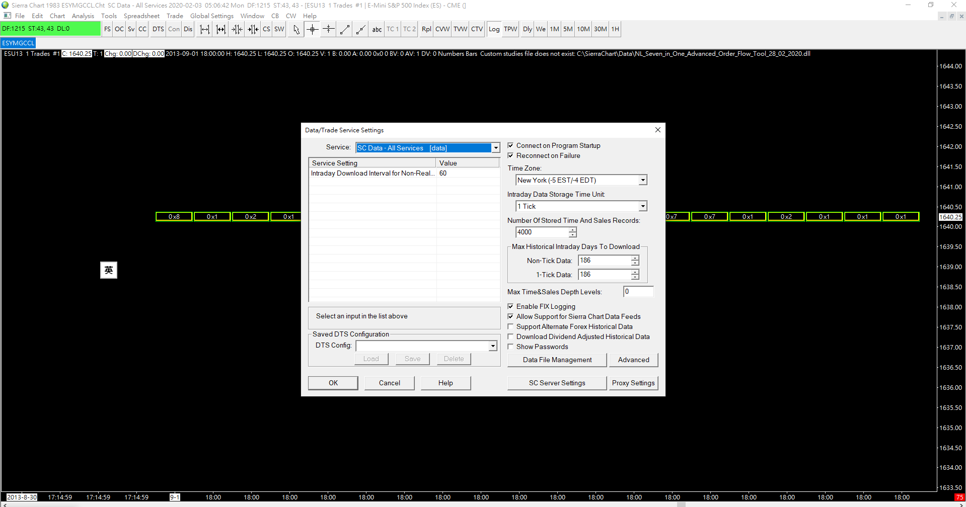966x507 pixels.
Task: Click the SW toolbar button
Action: pyautogui.click(x=279, y=29)
